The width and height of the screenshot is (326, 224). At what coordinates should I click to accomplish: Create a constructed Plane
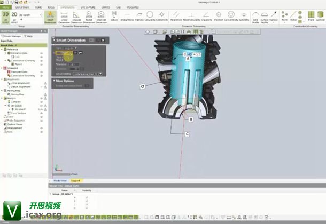[311, 16]
